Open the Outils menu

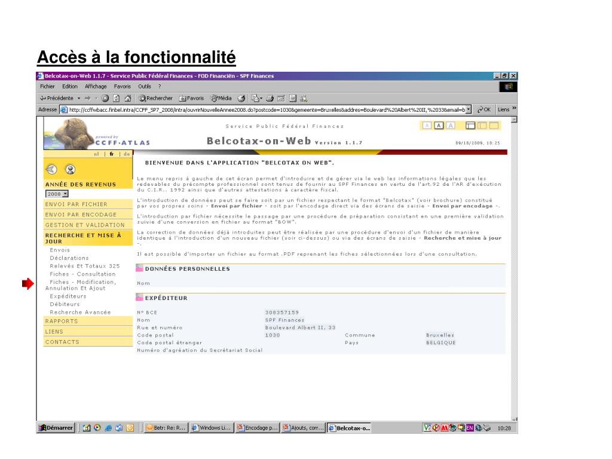tap(145, 87)
